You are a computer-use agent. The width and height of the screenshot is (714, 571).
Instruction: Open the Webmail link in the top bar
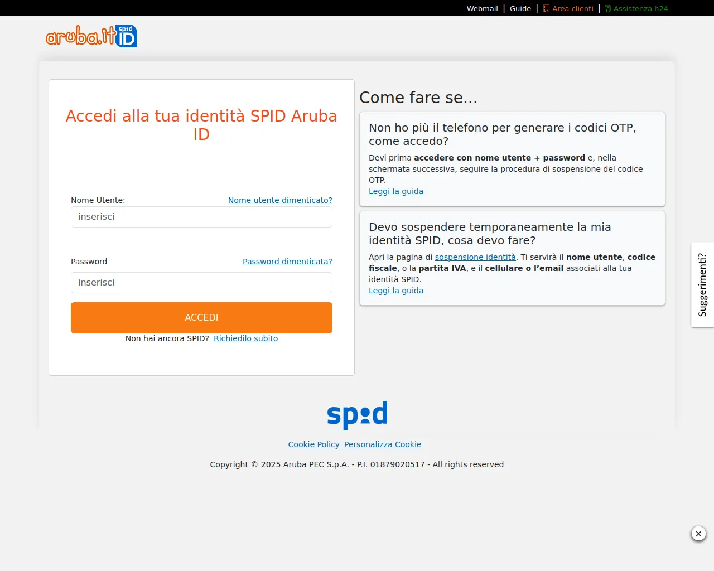click(x=482, y=8)
